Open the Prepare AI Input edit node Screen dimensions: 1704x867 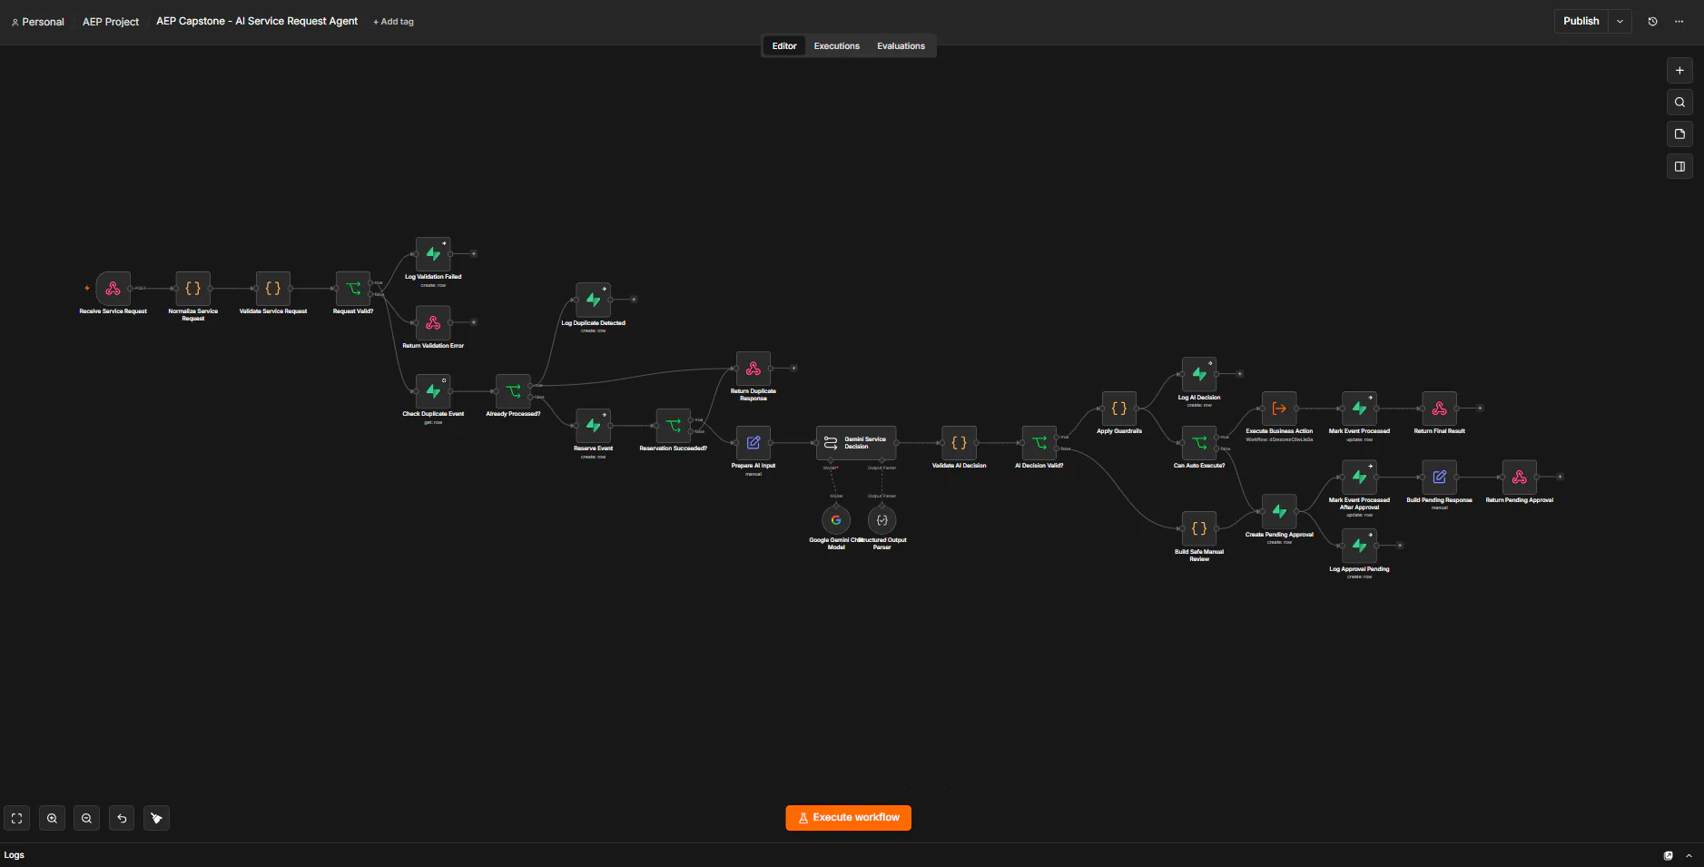pyautogui.click(x=754, y=443)
